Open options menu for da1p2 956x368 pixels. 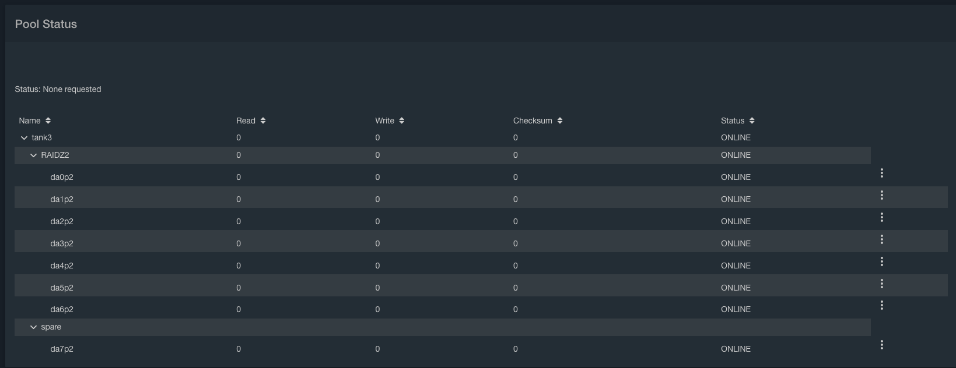click(881, 195)
